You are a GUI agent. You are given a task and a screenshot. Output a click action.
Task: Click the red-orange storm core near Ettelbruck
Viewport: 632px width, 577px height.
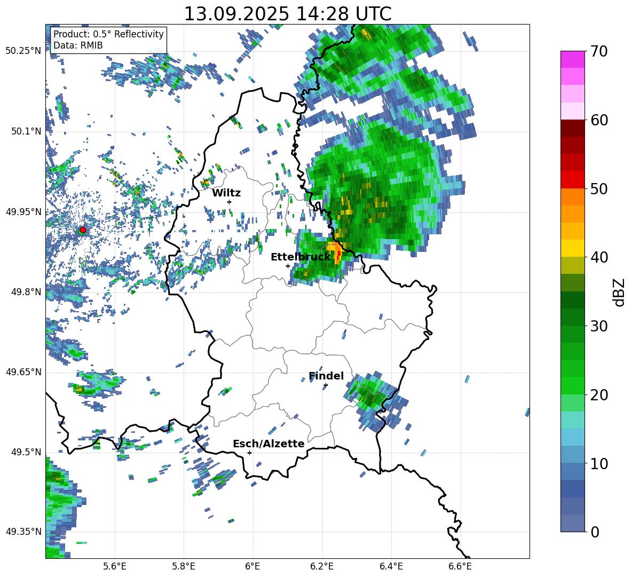tap(337, 253)
